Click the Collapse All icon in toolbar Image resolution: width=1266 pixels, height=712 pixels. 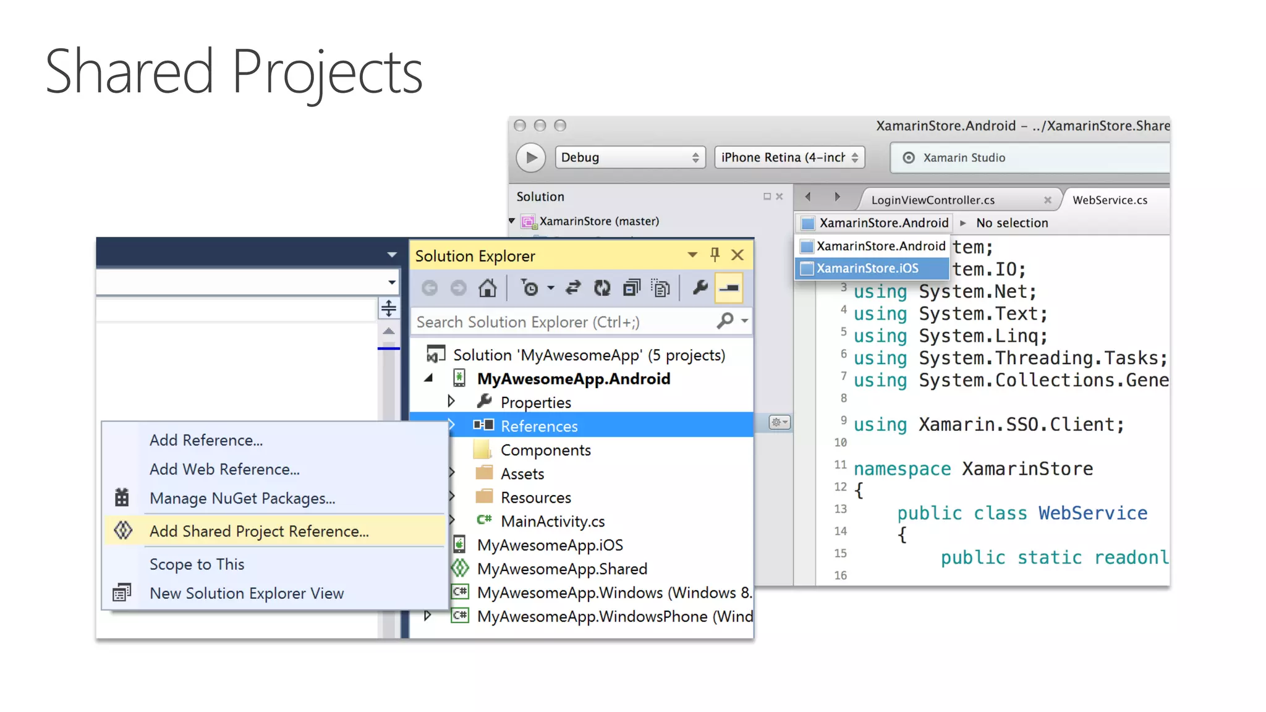(631, 288)
